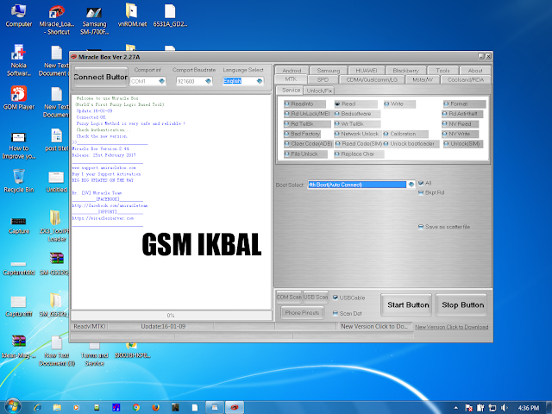Launch Internet Explorer from the taskbar
Viewport: 552px width, 414px height.
click(37, 408)
